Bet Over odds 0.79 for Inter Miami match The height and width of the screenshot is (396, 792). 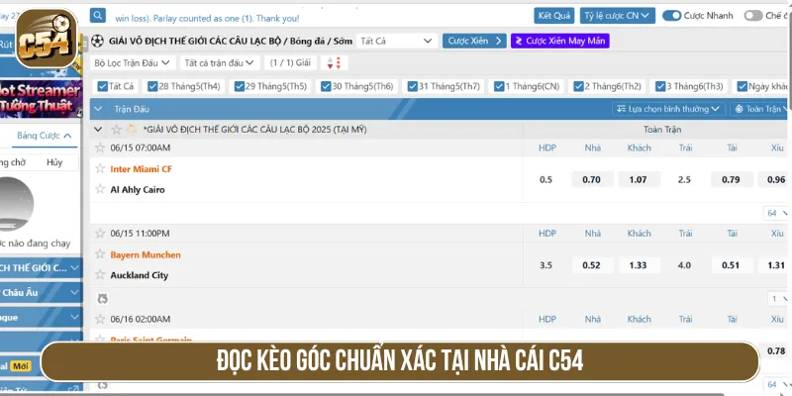click(731, 179)
